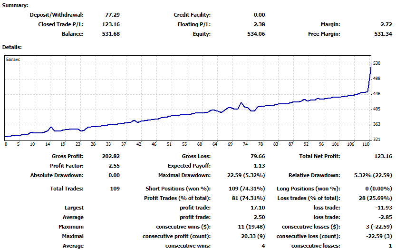Select the Expected Payoff value 1.13
The height and width of the screenshot is (250, 396).
pyautogui.click(x=260, y=166)
